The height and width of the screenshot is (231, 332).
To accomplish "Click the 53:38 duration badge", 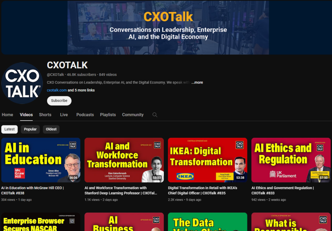I will pyautogui.click(x=240, y=178).
